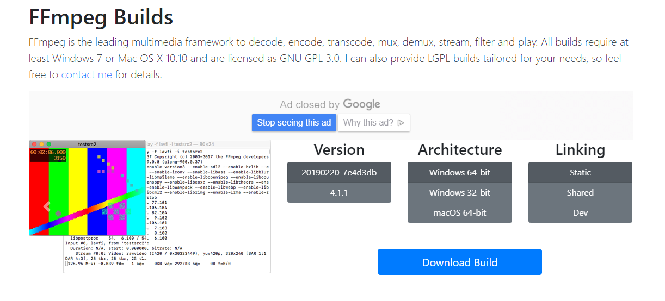Choose Windows 32-bit architecture

tap(460, 192)
